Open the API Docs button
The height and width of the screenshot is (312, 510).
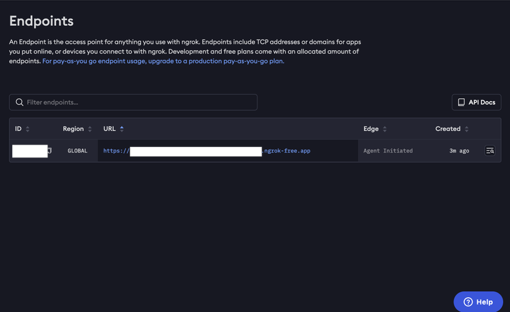pyautogui.click(x=476, y=102)
